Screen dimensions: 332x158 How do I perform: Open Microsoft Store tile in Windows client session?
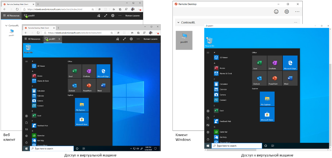pos(267,114)
